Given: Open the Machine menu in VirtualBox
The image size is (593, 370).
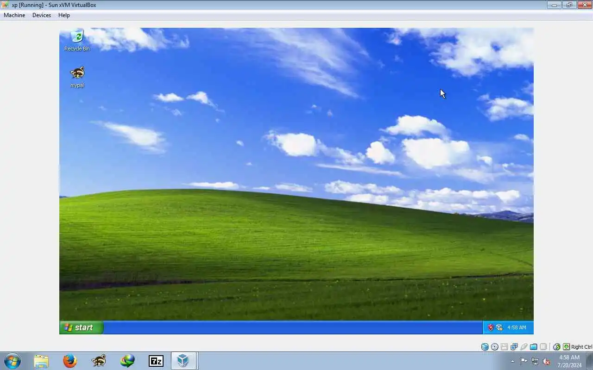Looking at the screenshot, I should point(14,15).
